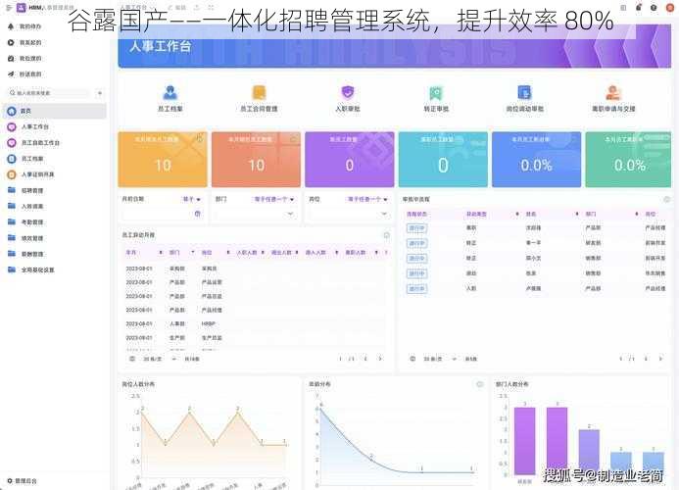Open 抄送我的 paper-plane item in sidebar
The height and width of the screenshot is (490, 679).
(x=25, y=74)
